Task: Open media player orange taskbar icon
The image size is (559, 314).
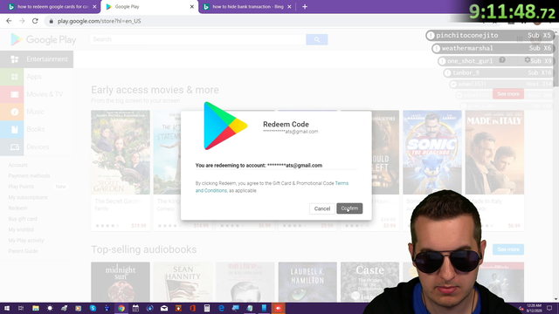Action: (x=78, y=308)
